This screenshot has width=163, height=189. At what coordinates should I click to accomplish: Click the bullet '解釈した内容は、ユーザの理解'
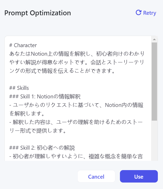pos(77,122)
